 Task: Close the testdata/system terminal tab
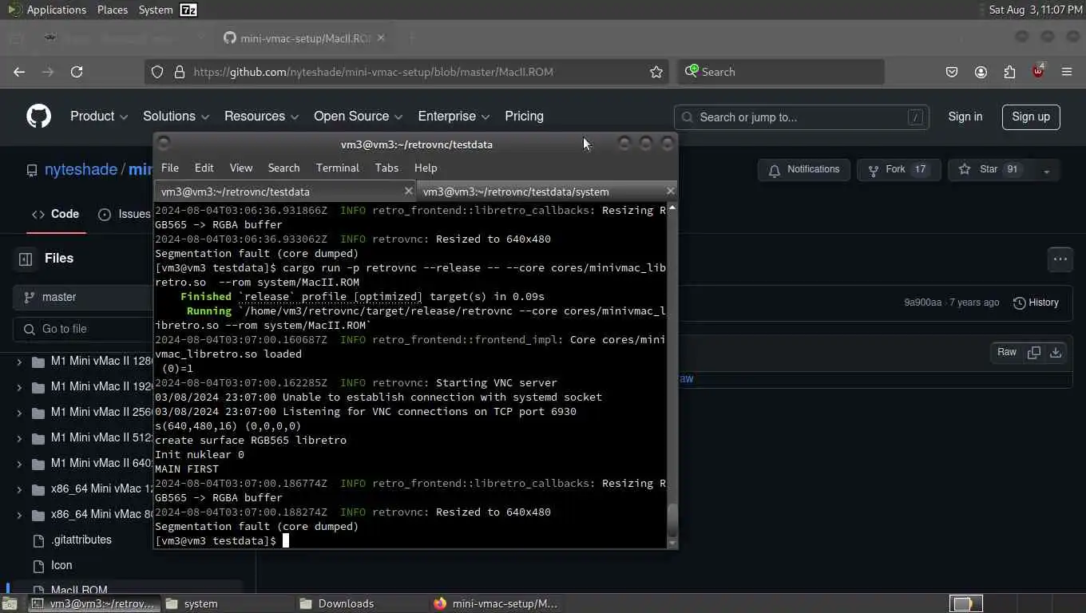[670, 191]
